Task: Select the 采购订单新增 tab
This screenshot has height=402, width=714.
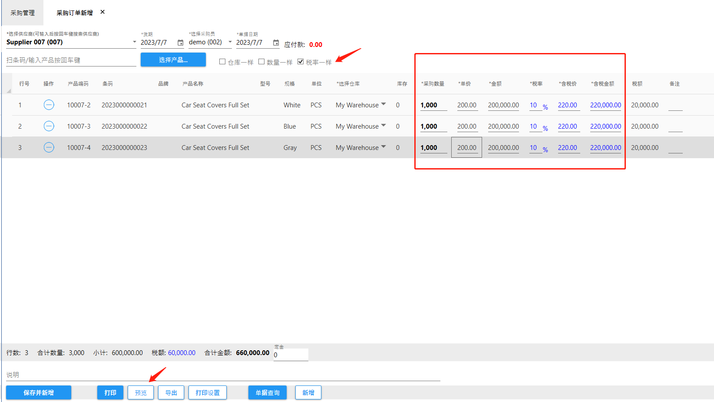Action: (x=74, y=13)
